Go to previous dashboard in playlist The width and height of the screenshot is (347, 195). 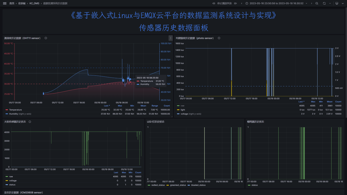[x=214, y=3]
